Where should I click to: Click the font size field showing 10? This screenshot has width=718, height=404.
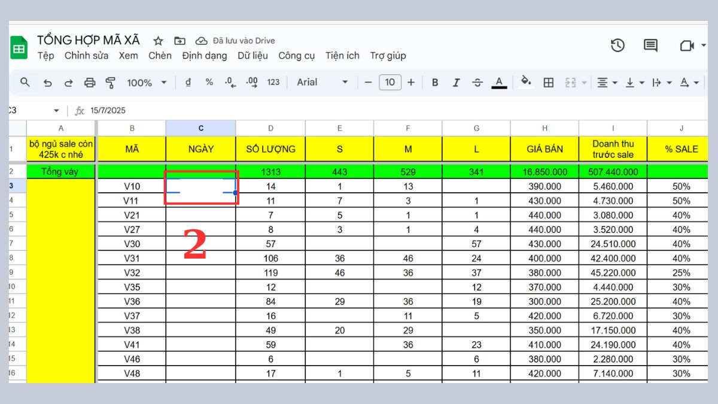coord(390,83)
